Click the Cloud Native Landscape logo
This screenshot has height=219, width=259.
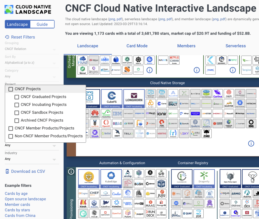(x=28, y=9)
